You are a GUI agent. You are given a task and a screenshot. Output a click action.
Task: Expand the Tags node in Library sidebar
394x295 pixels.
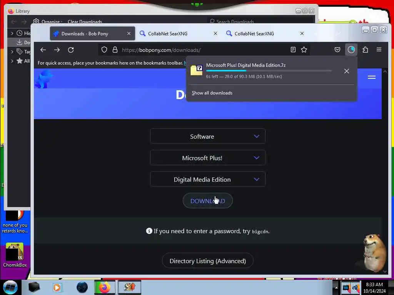tap(12, 52)
